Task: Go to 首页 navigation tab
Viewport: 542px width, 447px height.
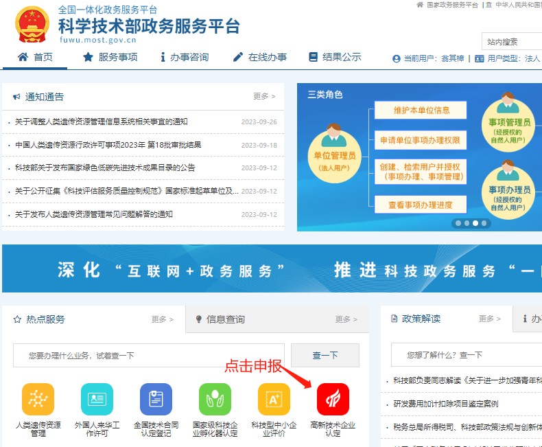Action: 35,58
